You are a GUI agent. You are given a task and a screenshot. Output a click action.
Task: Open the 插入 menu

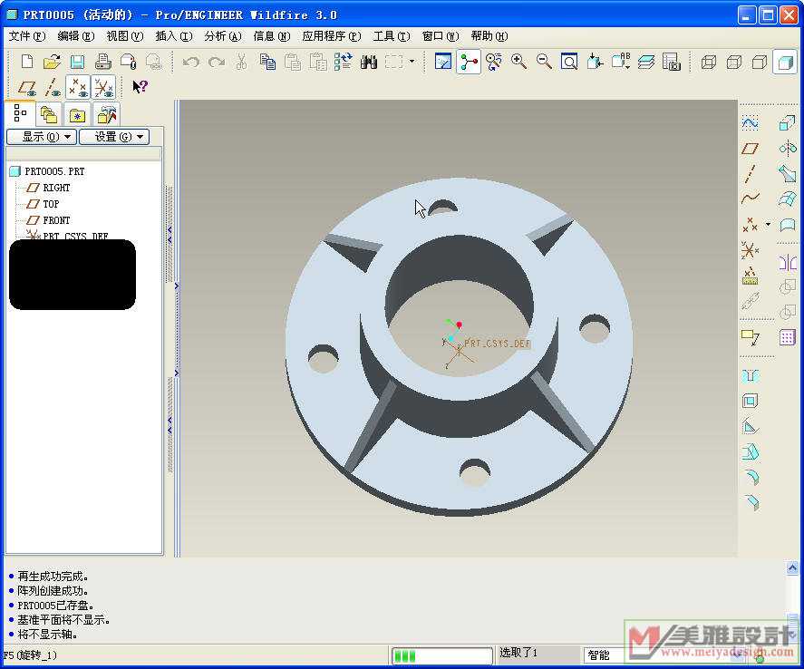click(173, 36)
